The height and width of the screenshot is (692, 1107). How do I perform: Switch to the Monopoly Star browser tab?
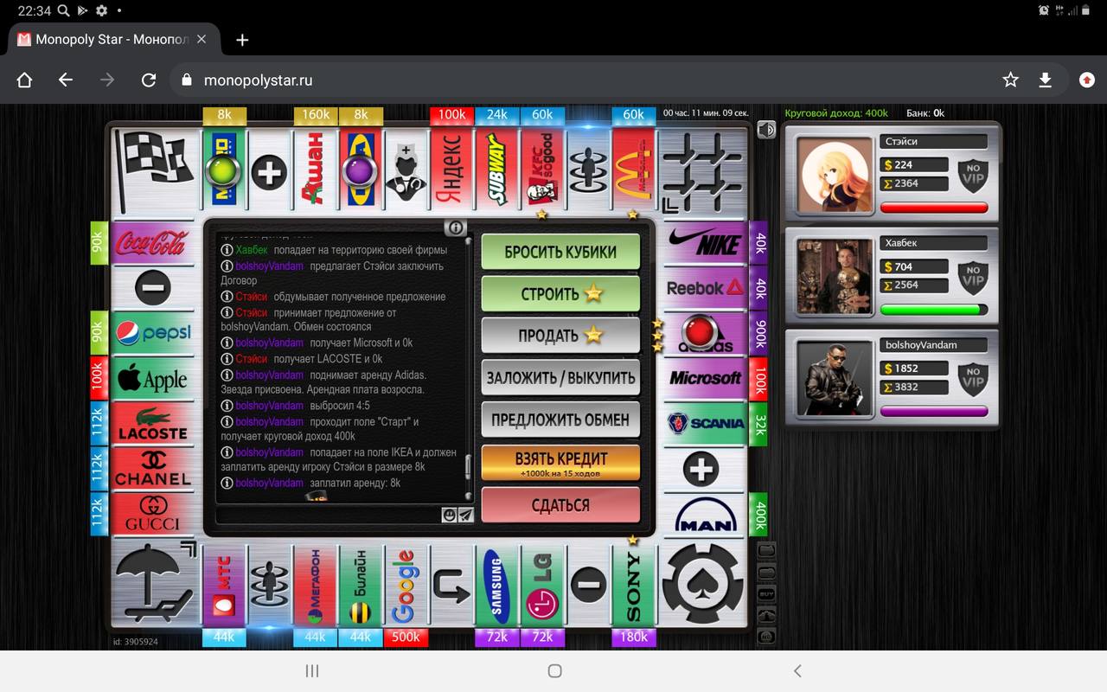tap(111, 40)
